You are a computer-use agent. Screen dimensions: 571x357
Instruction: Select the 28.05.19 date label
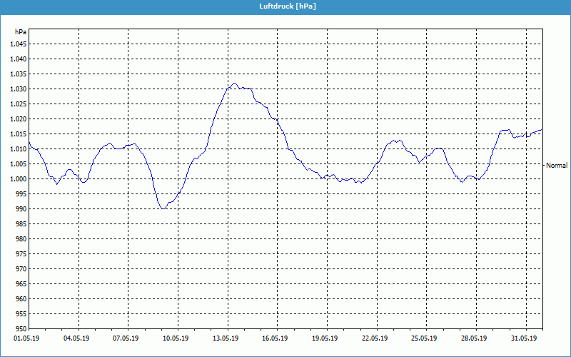tap(473, 338)
